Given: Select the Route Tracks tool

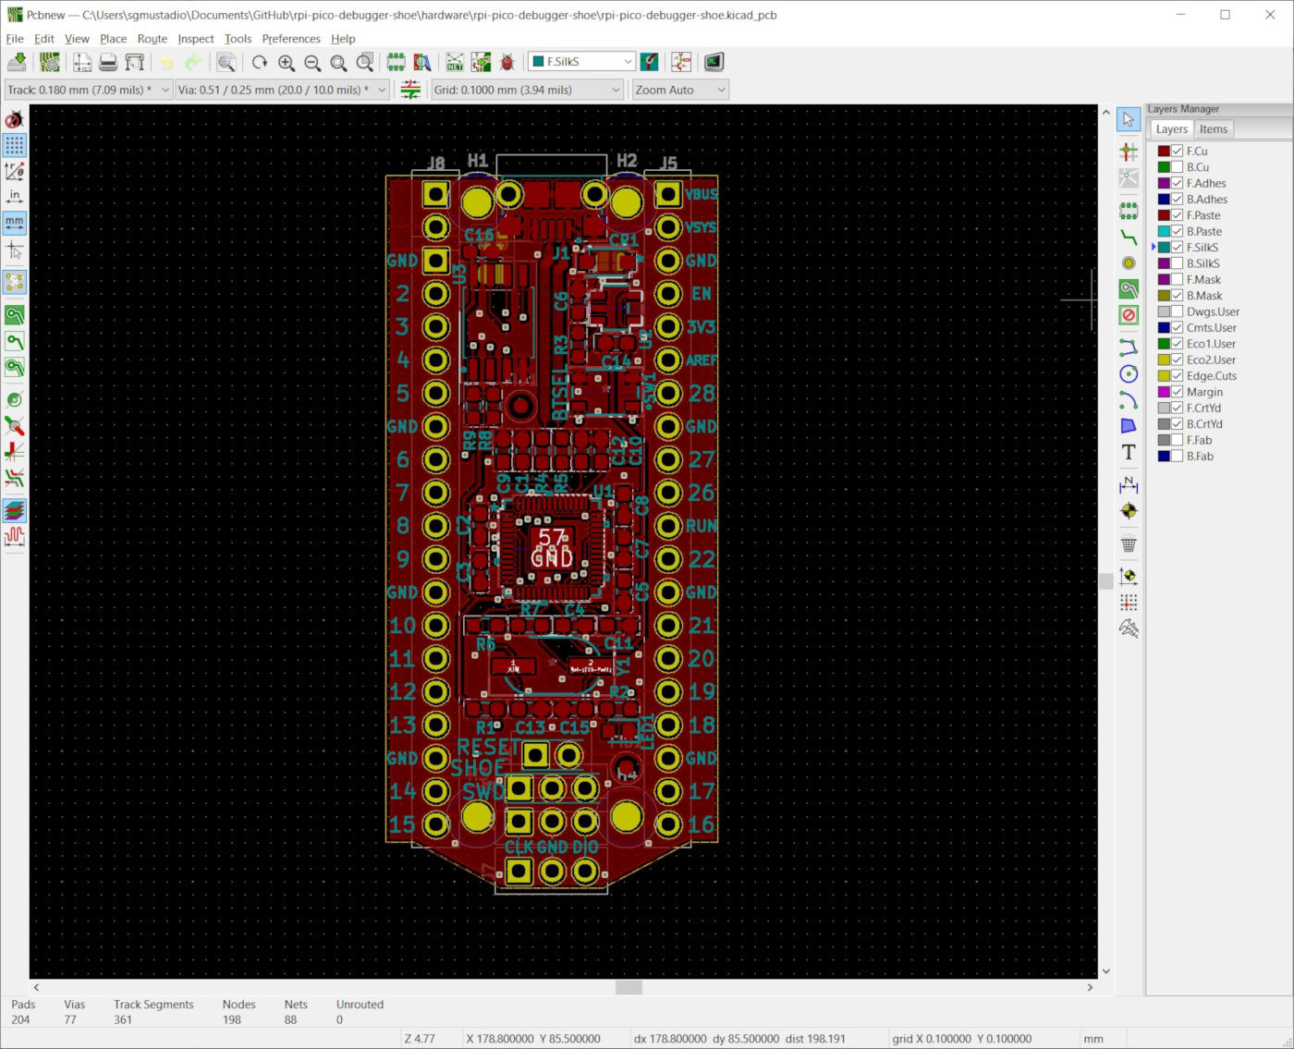Looking at the screenshot, I should tap(1129, 237).
